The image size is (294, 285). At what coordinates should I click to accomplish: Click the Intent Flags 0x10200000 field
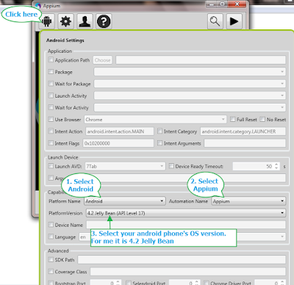[118, 143]
